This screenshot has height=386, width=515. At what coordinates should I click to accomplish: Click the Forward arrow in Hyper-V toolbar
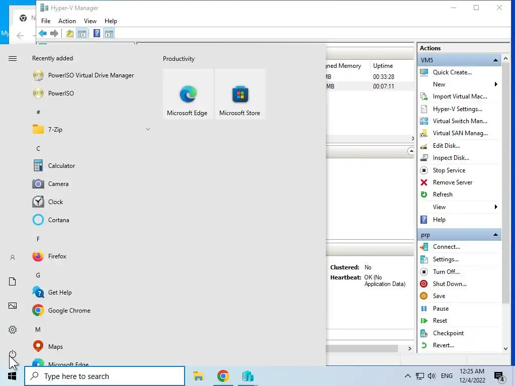click(x=54, y=33)
